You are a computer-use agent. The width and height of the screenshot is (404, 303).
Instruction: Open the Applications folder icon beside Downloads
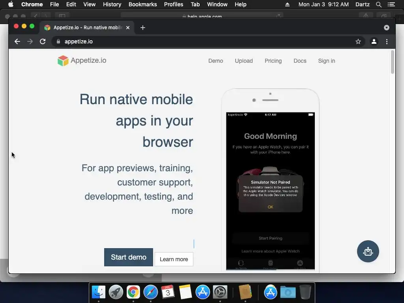(x=270, y=292)
